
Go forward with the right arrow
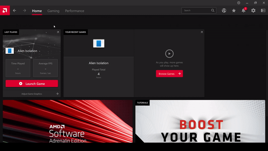(24, 11)
